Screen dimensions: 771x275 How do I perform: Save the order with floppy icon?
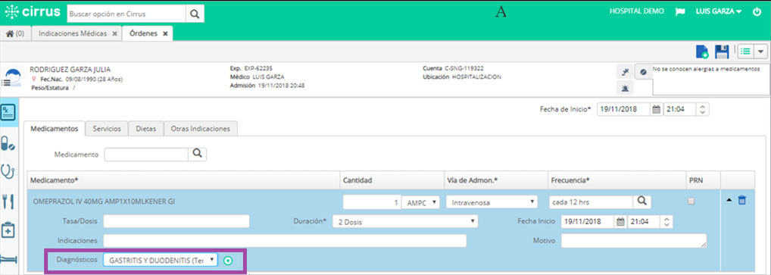point(721,52)
